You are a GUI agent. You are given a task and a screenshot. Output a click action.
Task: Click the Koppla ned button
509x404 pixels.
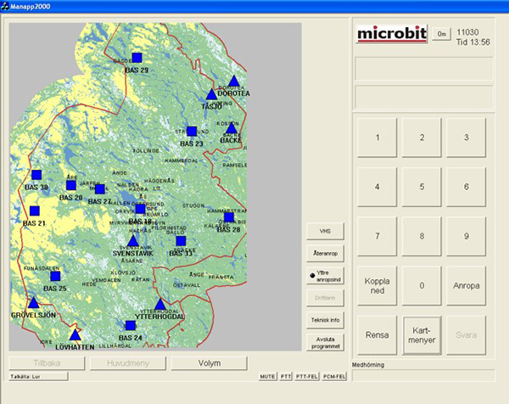click(x=377, y=286)
